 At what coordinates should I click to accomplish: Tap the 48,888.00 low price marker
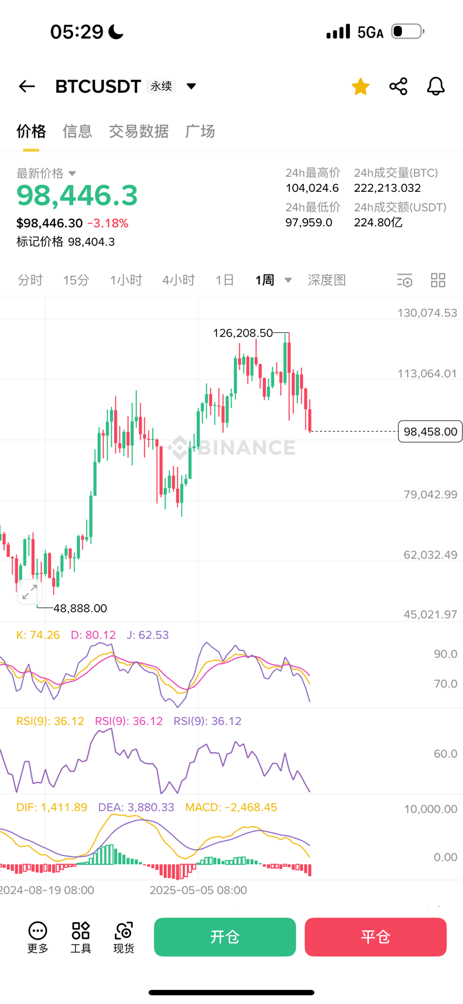click(80, 608)
